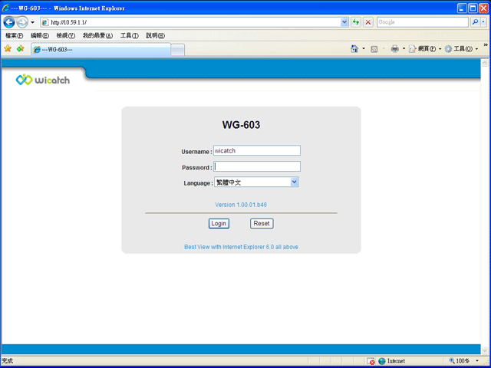Screen dimensions: 491x368
Task: Open the recent pages dropdown arrow
Action: point(32,22)
